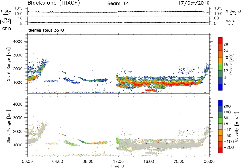Click the '04:00' time tick label
242x168 pixels.
tap(57, 162)
